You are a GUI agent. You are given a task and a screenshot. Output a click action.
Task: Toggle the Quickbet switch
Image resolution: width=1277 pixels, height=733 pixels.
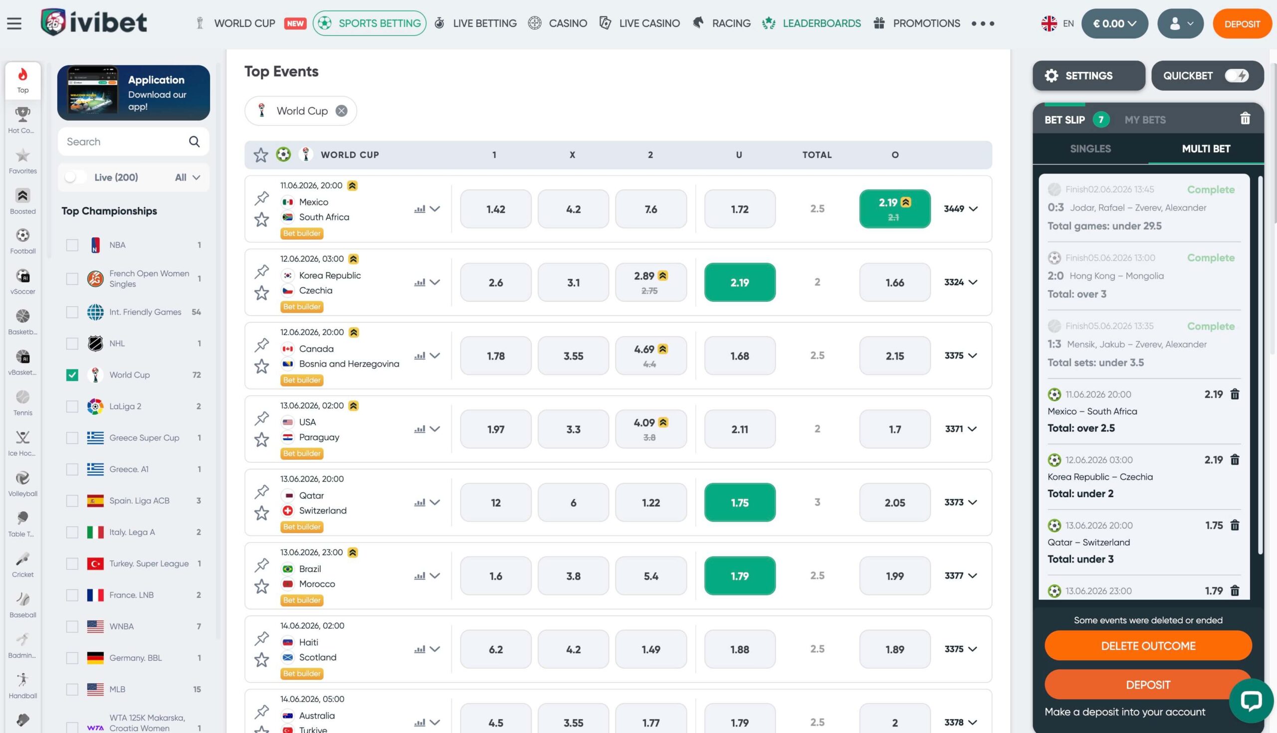click(x=1236, y=75)
